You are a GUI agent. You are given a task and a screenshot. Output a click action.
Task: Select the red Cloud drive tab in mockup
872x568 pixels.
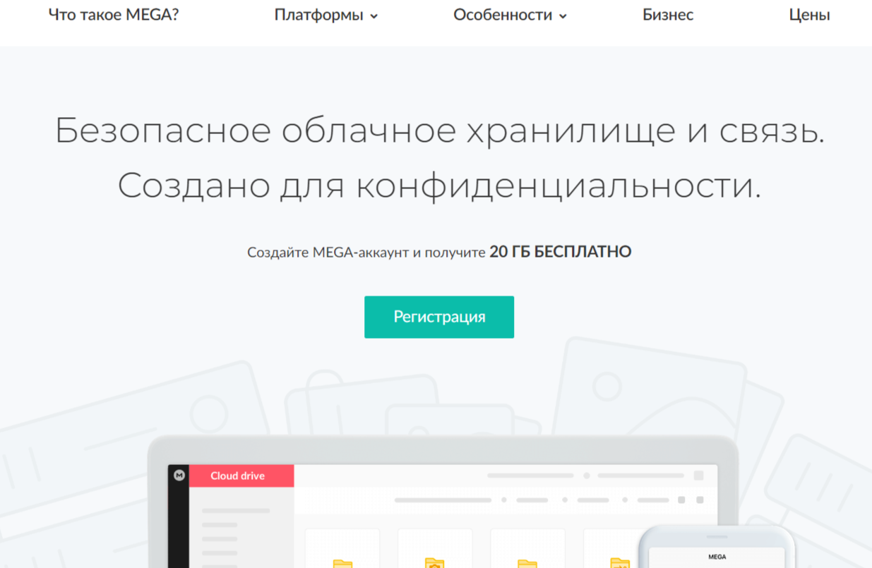pos(241,476)
